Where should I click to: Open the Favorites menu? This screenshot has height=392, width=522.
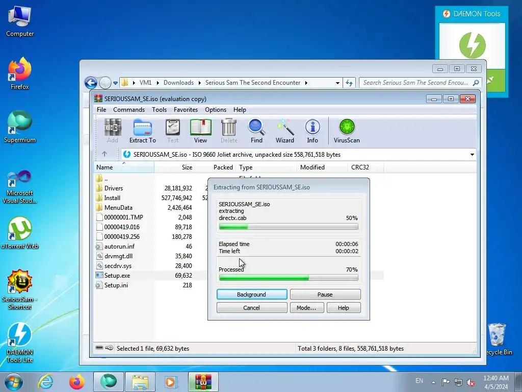coord(186,110)
